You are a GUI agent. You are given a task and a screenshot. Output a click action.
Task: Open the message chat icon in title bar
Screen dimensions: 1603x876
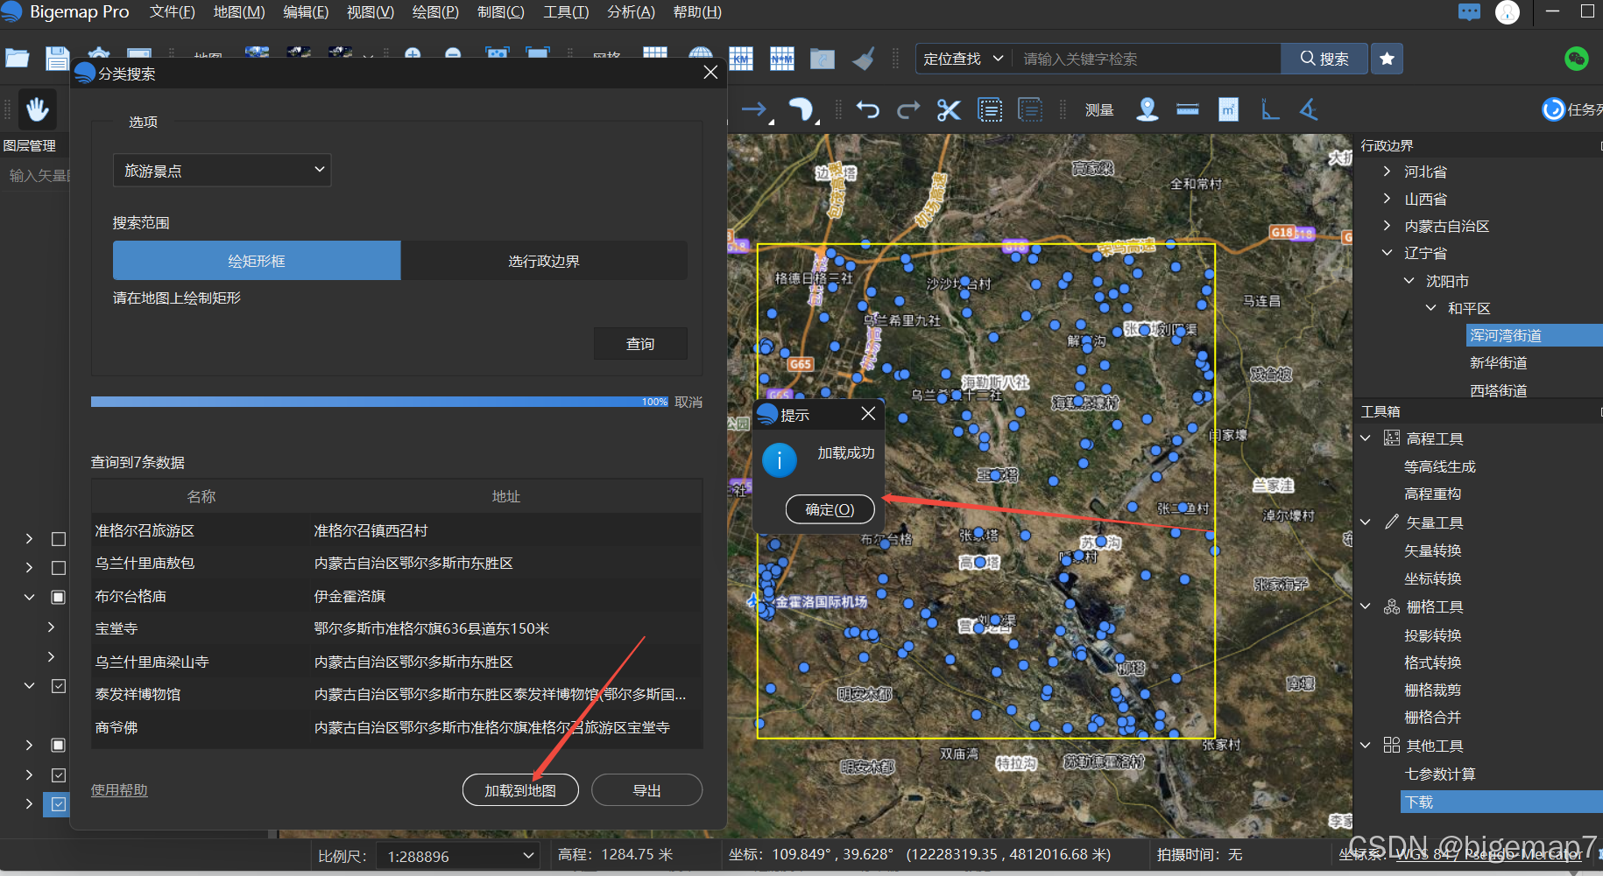click(1469, 12)
